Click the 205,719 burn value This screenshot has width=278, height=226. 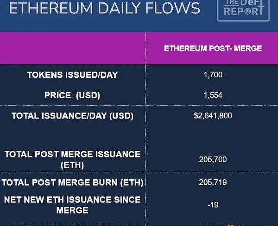[213, 182]
